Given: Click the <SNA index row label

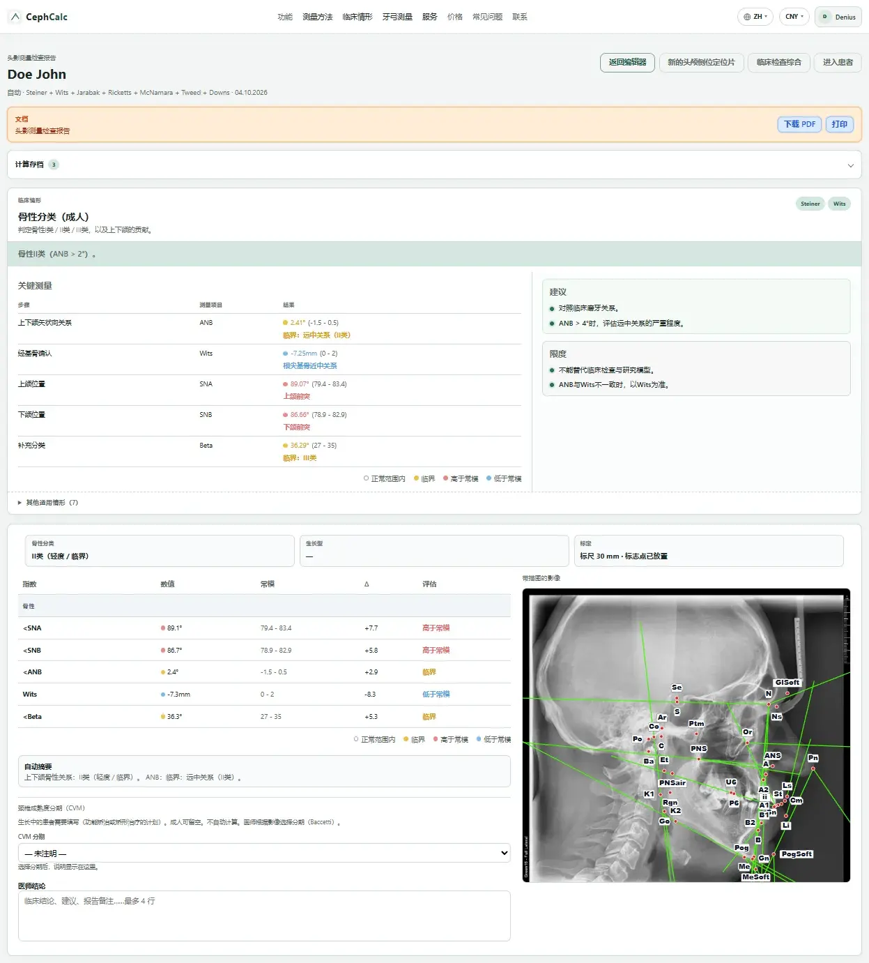Looking at the screenshot, I should (x=32, y=628).
